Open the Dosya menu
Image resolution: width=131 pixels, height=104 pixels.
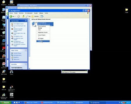coord(11,13)
